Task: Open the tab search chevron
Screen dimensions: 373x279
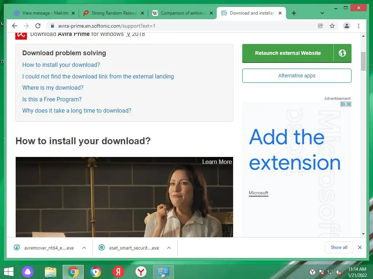Action: [x=322, y=13]
